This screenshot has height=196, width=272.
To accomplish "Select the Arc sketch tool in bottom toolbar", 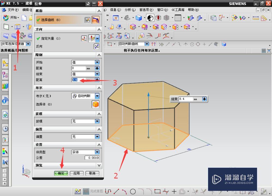I will [124, 191].
